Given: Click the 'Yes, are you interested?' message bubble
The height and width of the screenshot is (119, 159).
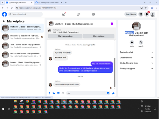Looking at the screenshot, I should pyautogui.click(x=101, y=64).
